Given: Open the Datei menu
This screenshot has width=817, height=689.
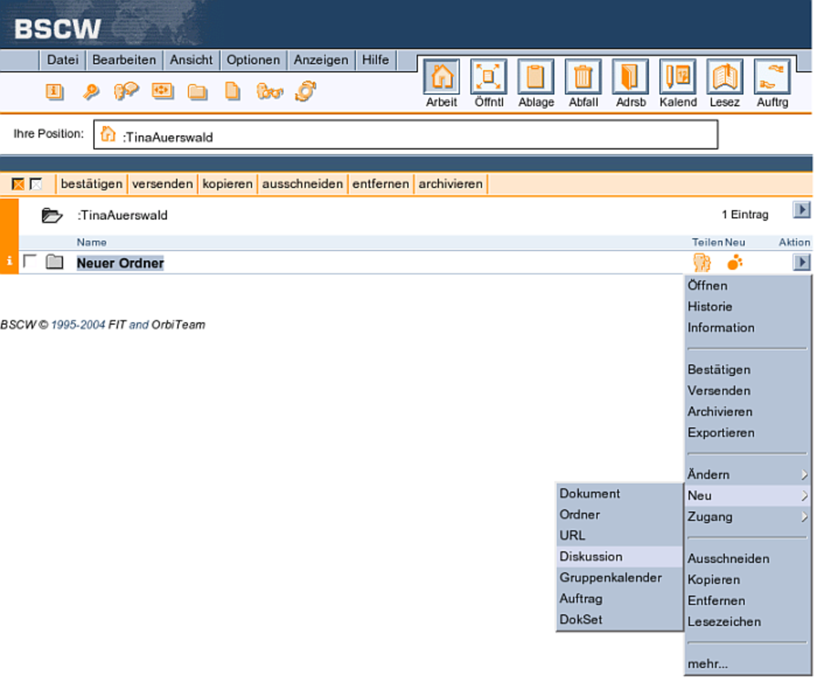Looking at the screenshot, I should click(62, 60).
